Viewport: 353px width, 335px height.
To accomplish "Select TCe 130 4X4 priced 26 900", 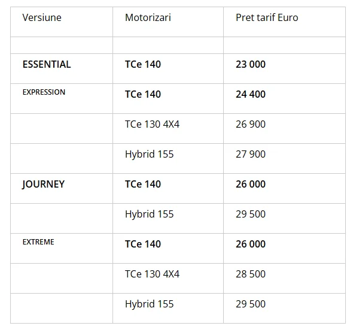I will point(152,124).
